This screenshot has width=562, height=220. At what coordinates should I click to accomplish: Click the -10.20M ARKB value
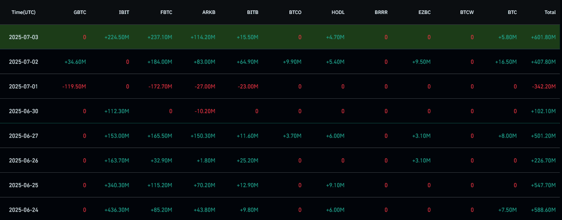click(205, 111)
